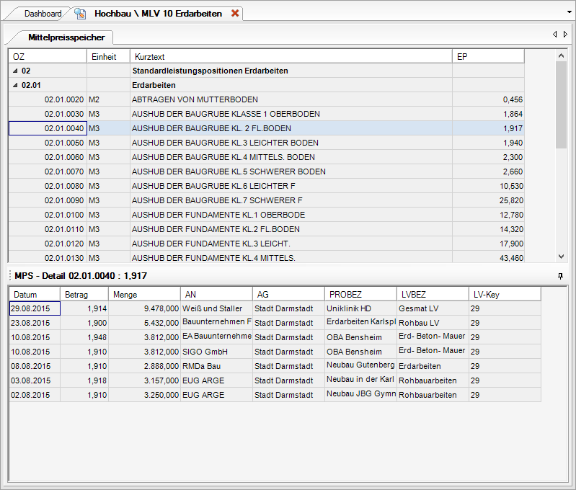Sort by the Einheit column header
This screenshot has height=490, width=576.
click(108, 57)
